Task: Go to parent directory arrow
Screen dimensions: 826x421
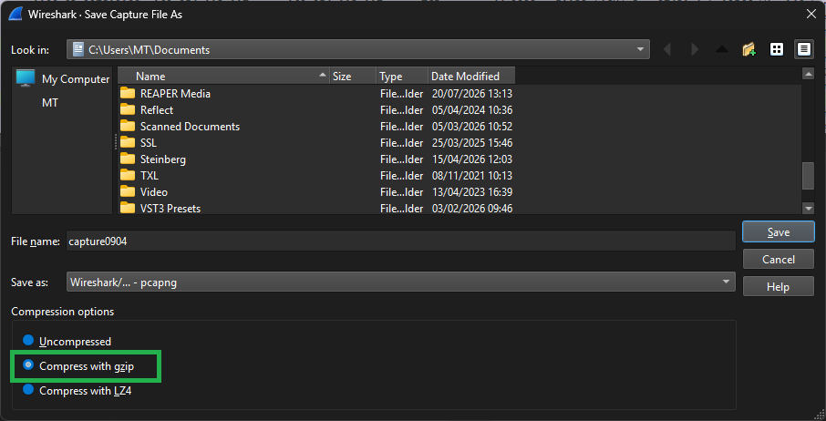Action: point(722,50)
